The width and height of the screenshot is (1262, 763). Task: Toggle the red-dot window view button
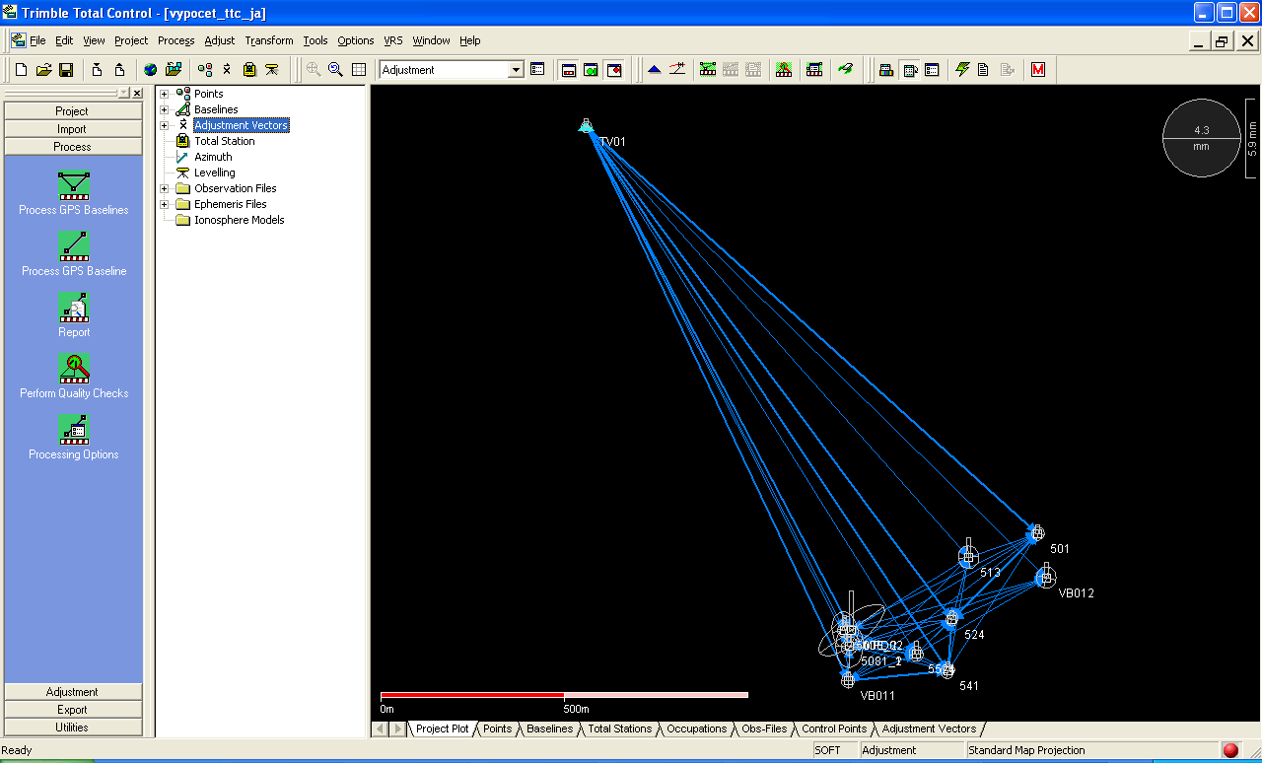click(x=614, y=70)
